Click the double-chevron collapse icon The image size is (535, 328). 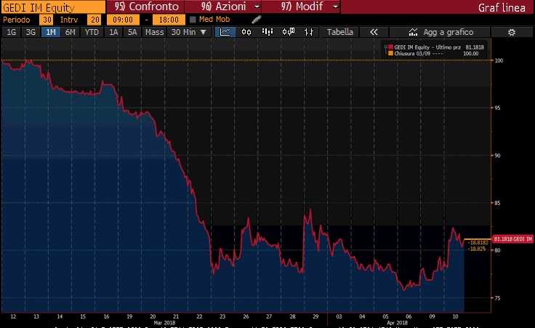pos(374,32)
